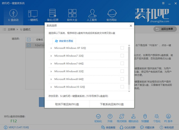Click 取消下载且制作U盘 button

67,104
